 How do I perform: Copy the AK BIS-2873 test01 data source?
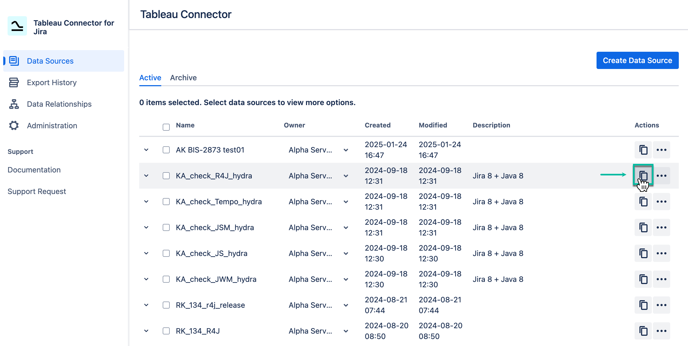[643, 150]
